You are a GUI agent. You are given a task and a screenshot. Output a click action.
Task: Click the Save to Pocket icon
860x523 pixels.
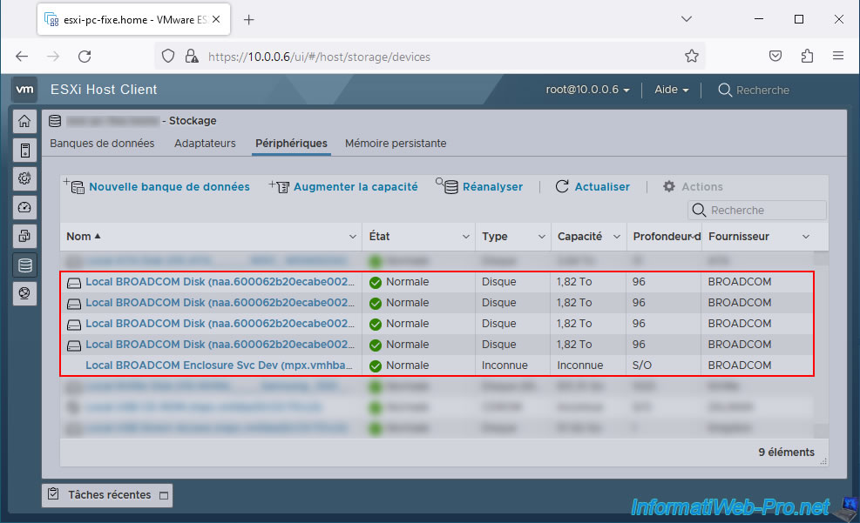point(775,56)
